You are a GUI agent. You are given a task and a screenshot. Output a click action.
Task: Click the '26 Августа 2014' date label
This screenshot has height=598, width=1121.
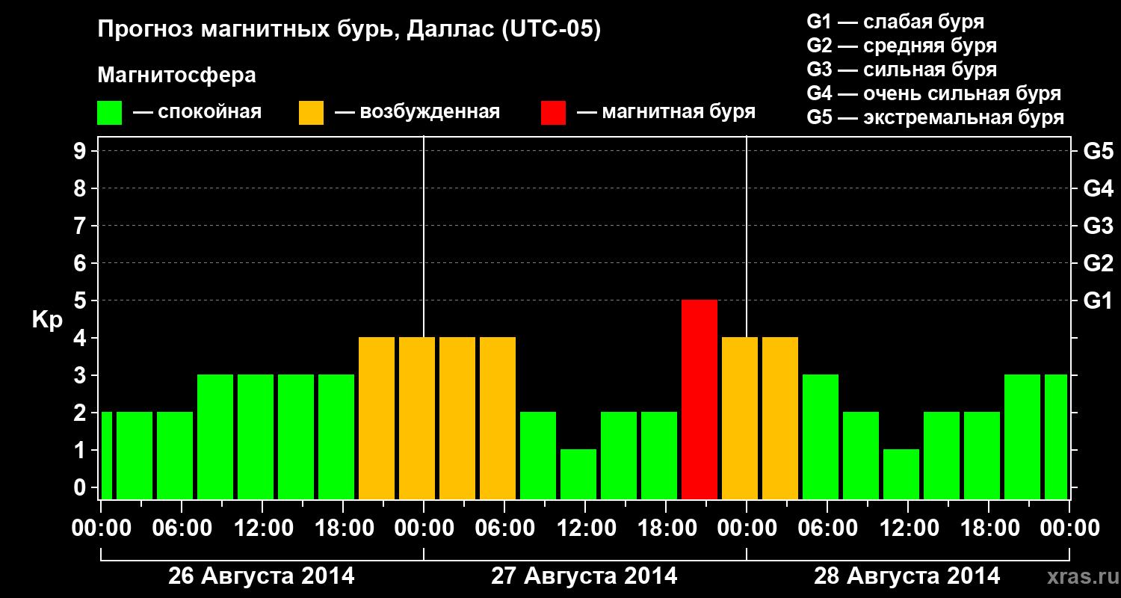pos(261,576)
